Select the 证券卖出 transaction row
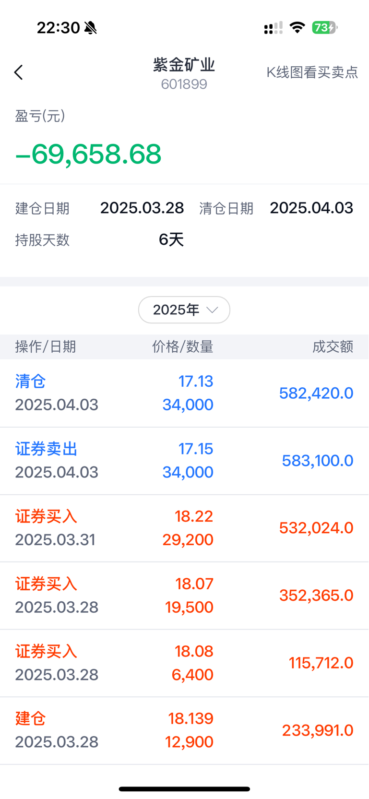Viewport: 369px width, 799px height. pos(184,461)
